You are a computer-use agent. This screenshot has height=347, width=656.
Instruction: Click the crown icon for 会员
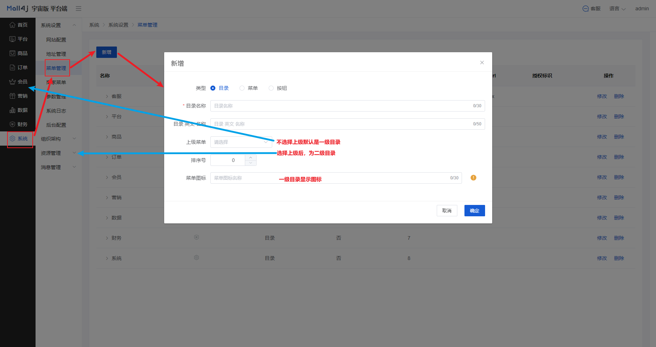coord(12,82)
